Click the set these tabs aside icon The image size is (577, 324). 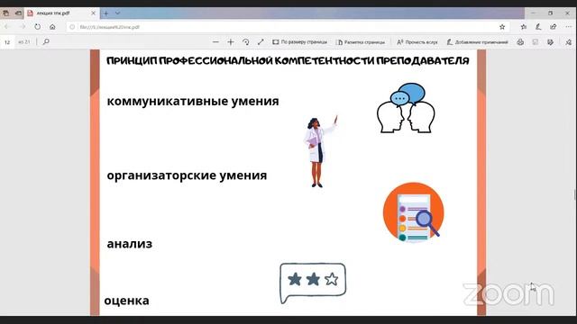tap(18, 13)
